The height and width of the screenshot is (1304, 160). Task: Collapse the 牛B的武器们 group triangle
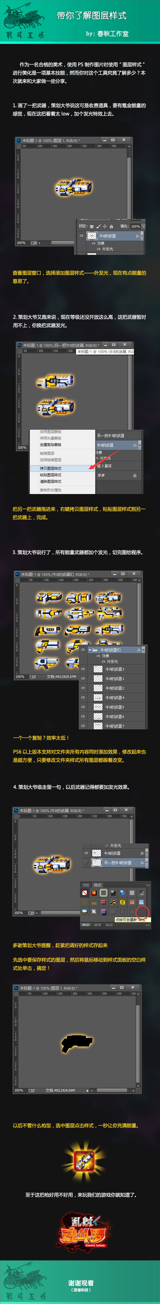[89, 650]
